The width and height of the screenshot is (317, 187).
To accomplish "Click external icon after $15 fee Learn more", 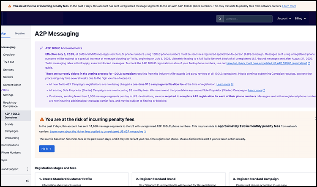I will point(232,84).
